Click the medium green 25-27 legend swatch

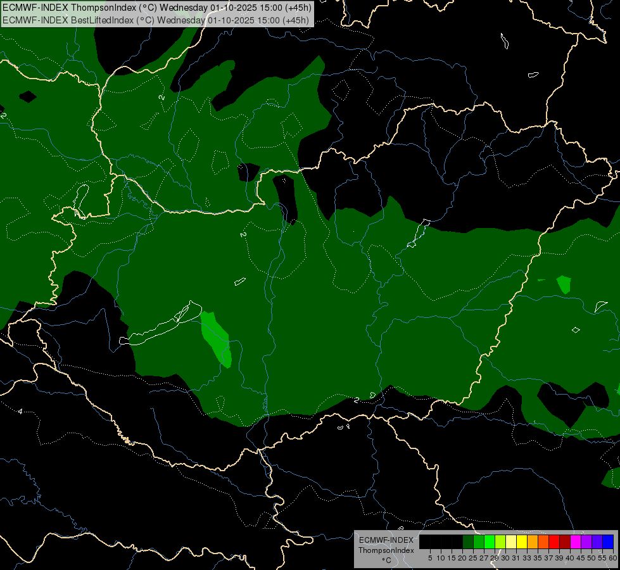pos(479,541)
